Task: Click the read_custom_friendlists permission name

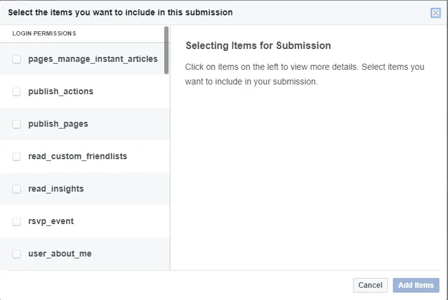Action: (x=78, y=157)
